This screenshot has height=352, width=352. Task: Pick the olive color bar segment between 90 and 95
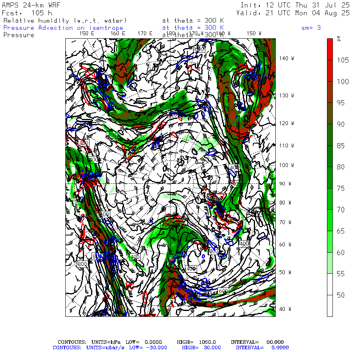point(330,113)
